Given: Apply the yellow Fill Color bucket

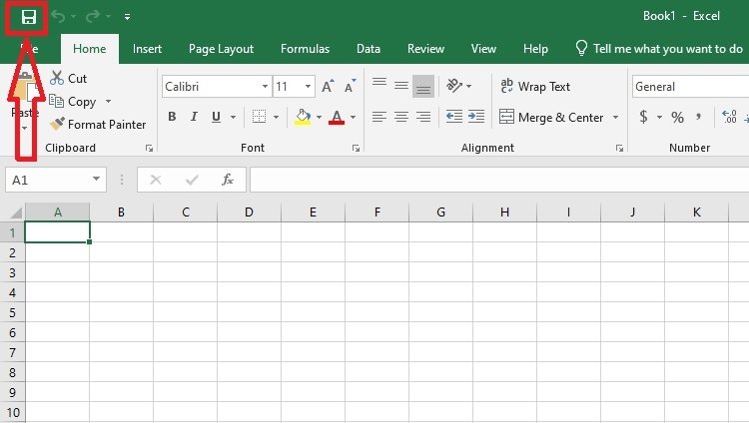Looking at the screenshot, I should [x=303, y=117].
